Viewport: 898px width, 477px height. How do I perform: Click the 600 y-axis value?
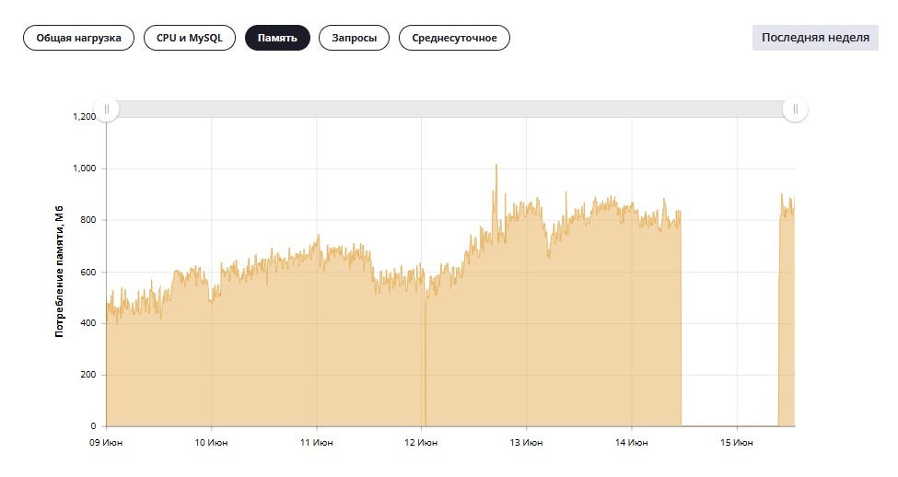pos(88,272)
